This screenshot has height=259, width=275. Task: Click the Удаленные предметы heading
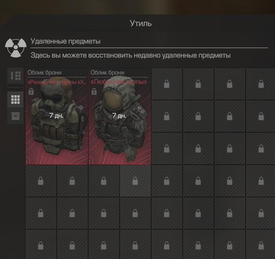(66, 41)
